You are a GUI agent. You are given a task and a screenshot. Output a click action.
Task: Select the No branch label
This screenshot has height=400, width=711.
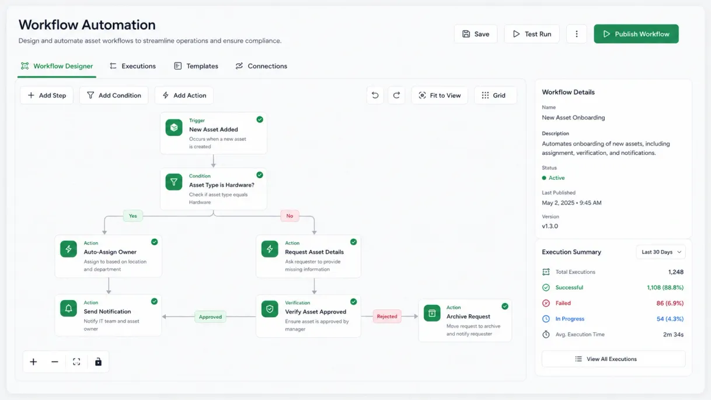(290, 216)
